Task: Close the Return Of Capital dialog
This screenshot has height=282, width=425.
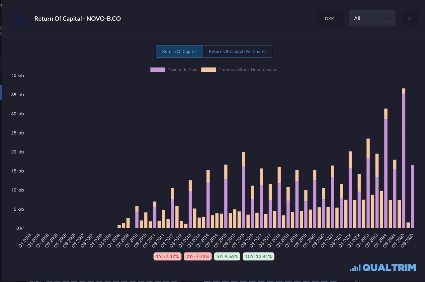Action: [x=409, y=19]
